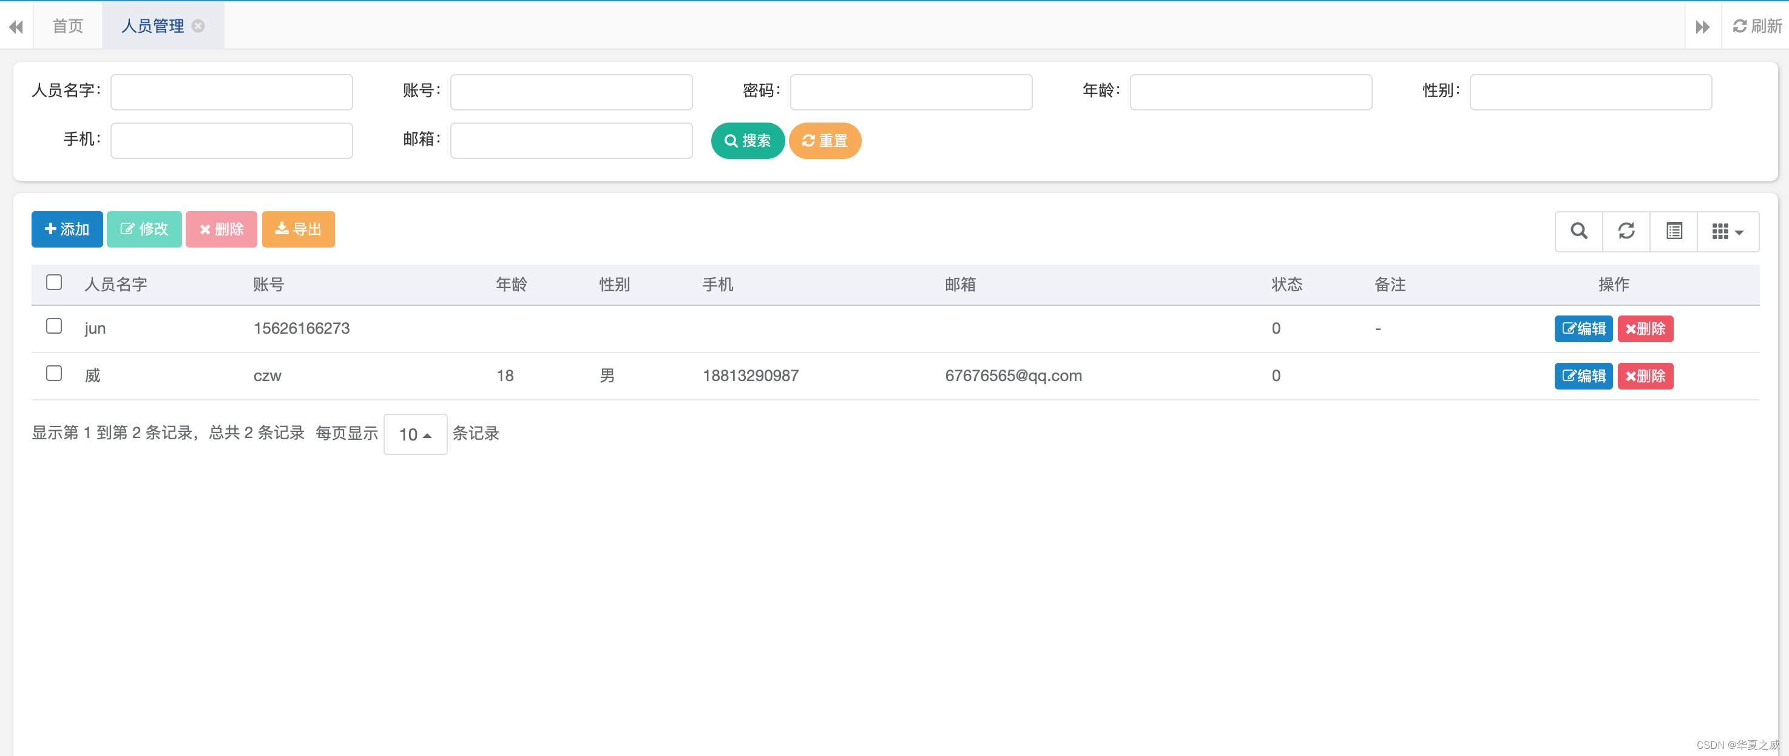Viewport: 1789px width, 756px height.
Task: Click the blue 添加 button
Action: 67,229
